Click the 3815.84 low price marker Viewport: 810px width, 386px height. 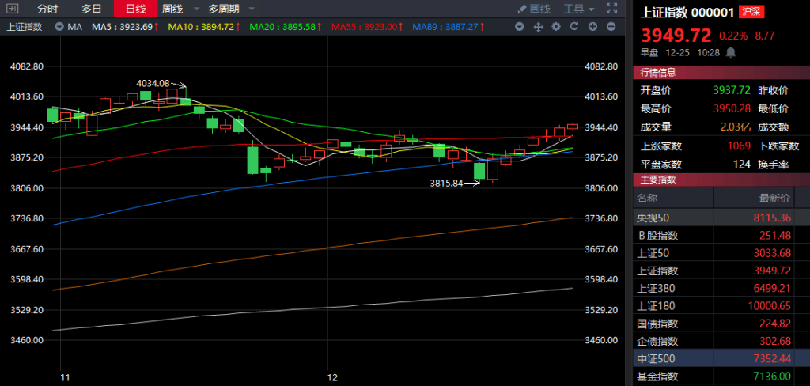(446, 183)
